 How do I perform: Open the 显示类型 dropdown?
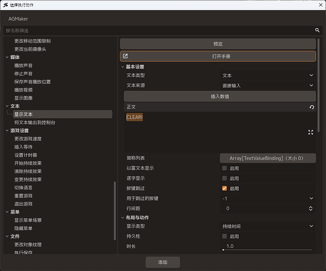click(x=268, y=226)
